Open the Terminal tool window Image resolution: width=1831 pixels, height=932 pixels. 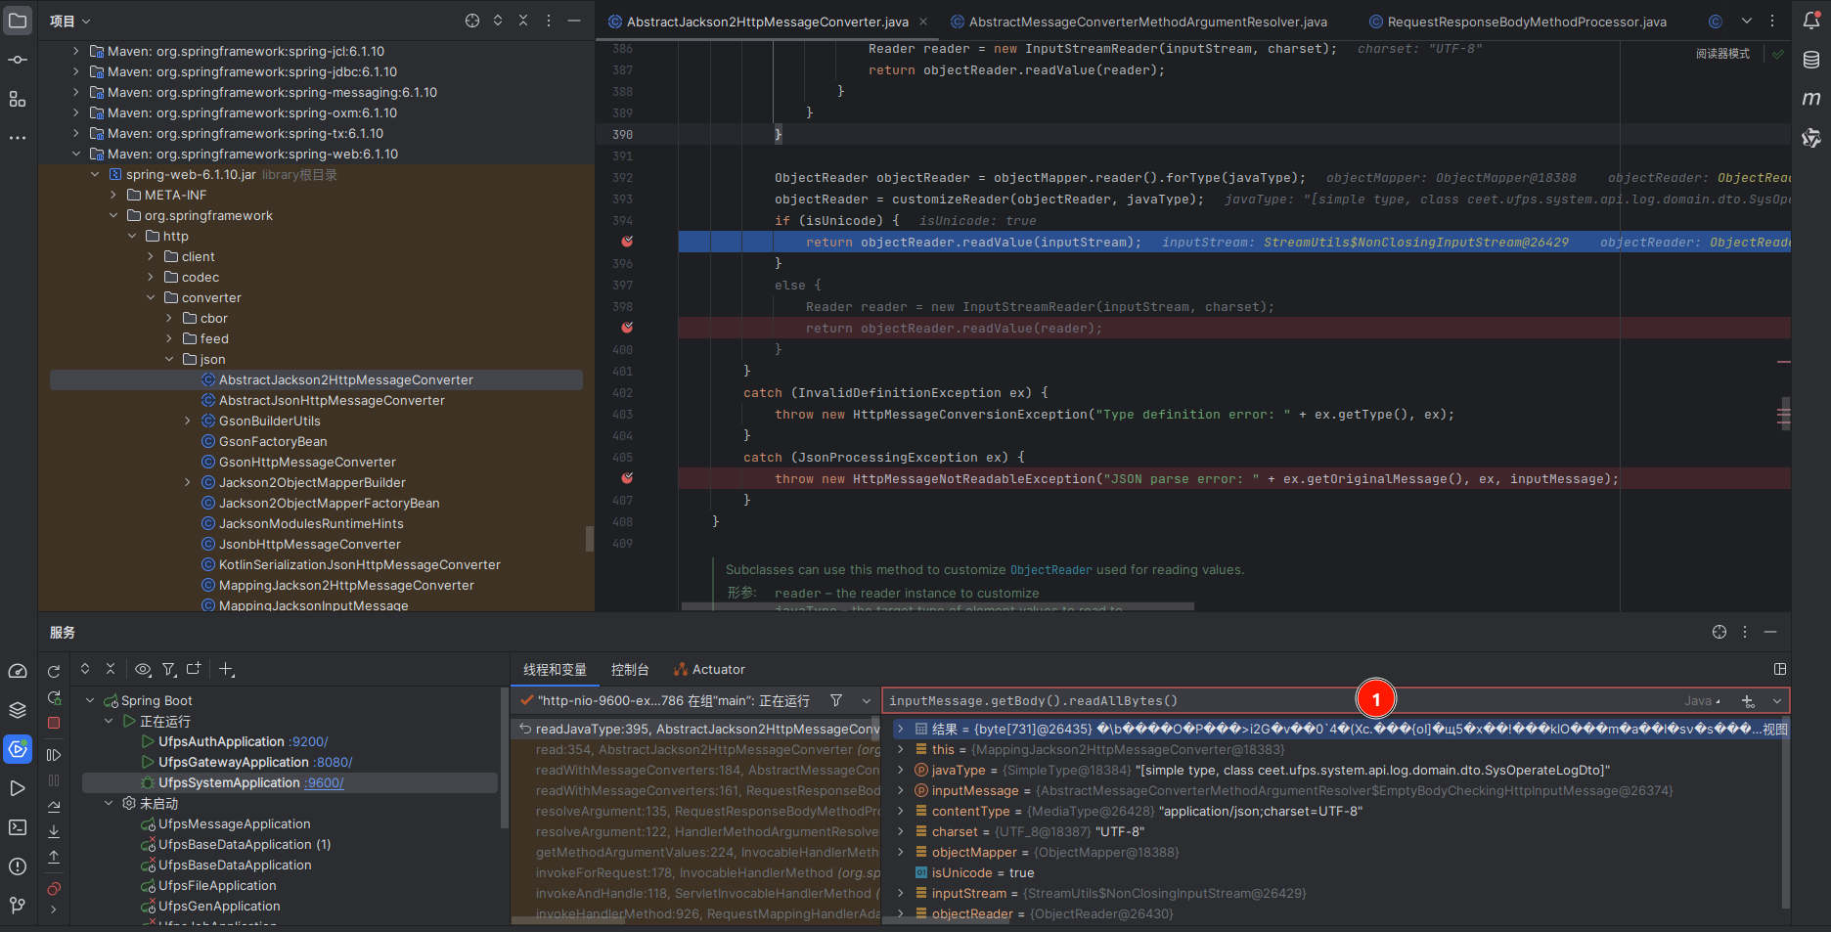[x=18, y=827]
